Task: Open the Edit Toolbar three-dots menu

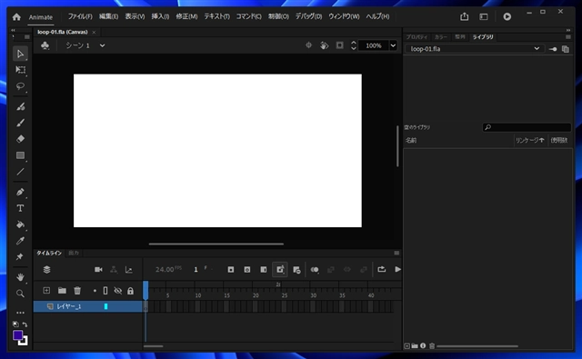Action: [20, 313]
